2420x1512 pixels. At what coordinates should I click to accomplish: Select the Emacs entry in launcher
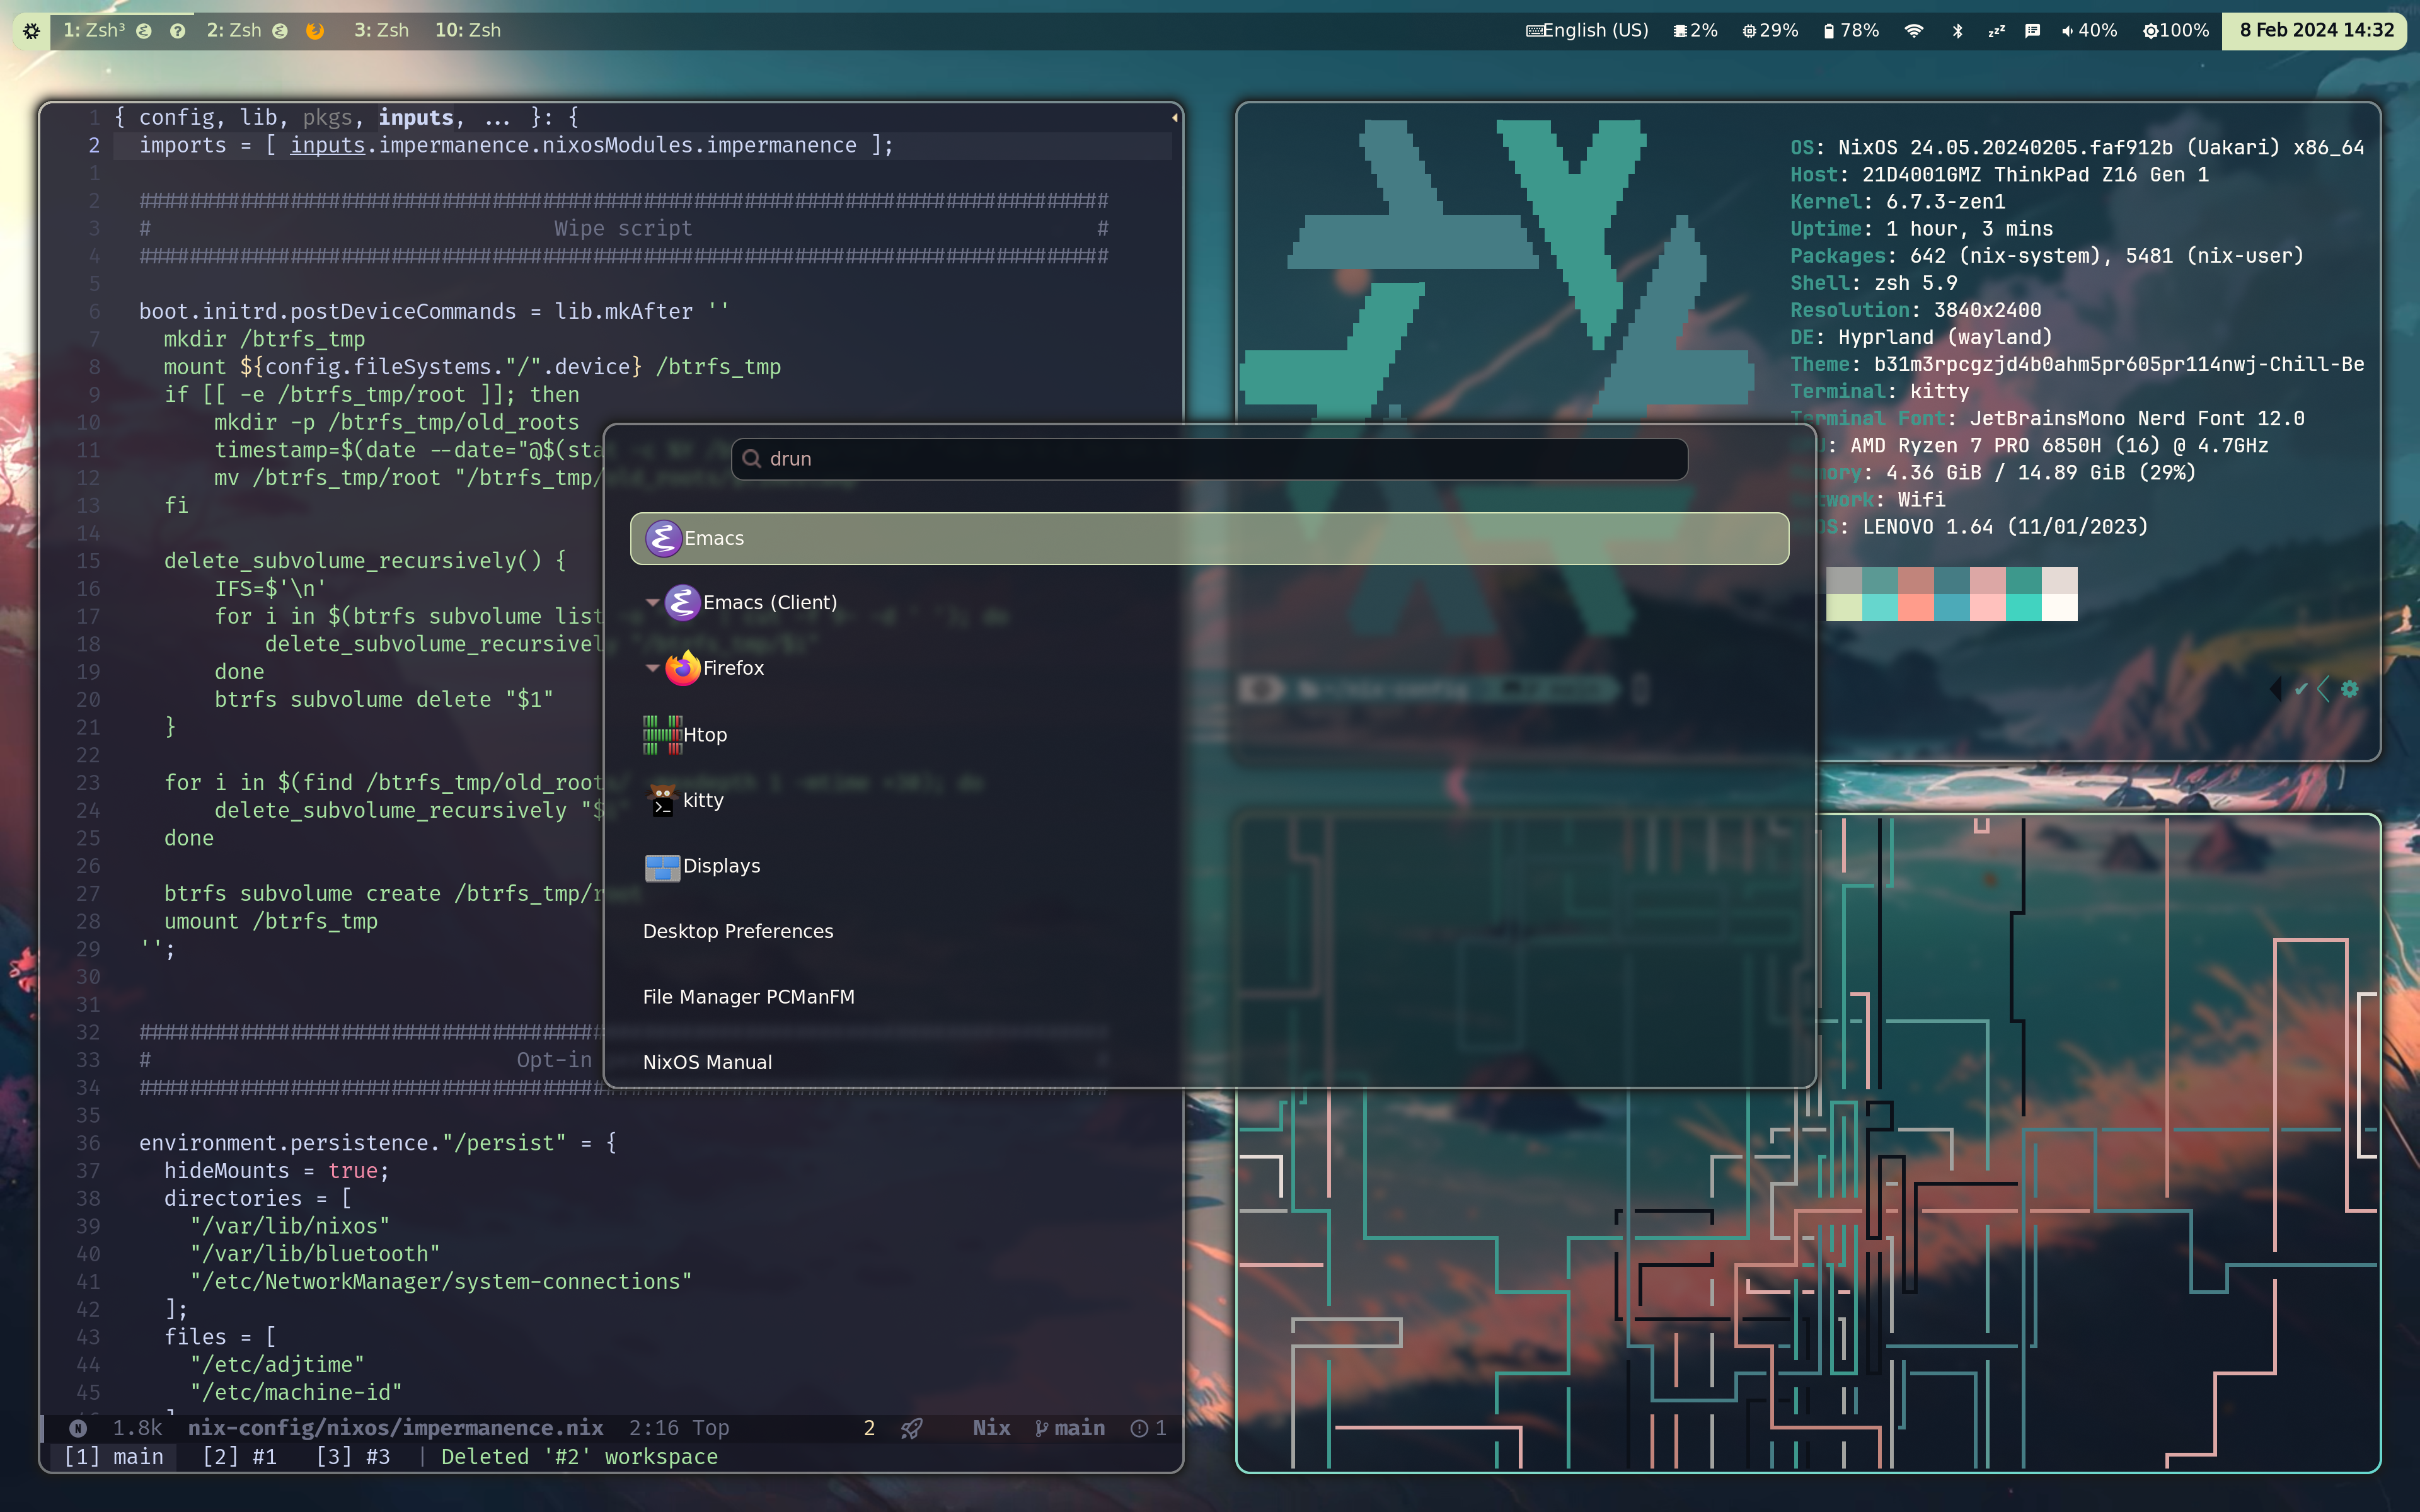point(1209,538)
